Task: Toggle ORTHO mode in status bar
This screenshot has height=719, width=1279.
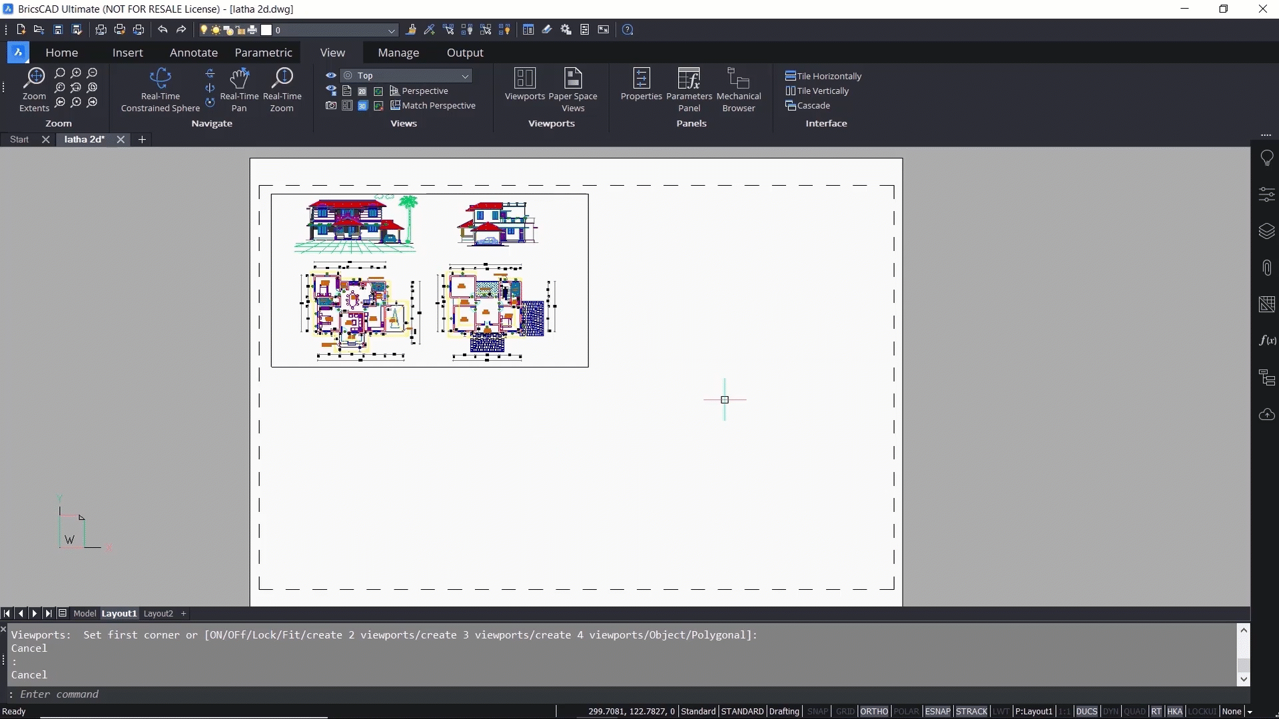Action: pyautogui.click(x=873, y=711)
